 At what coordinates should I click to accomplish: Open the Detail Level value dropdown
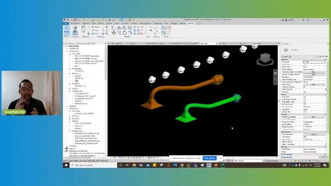point(314,67)
